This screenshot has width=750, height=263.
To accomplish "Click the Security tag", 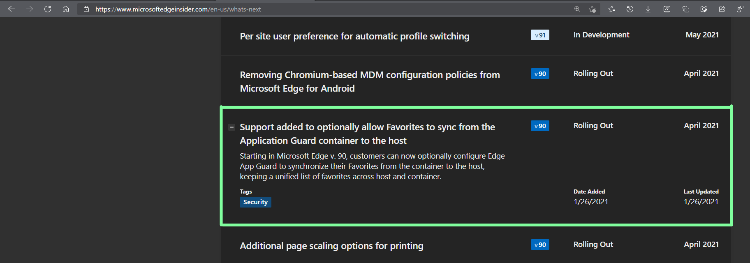I will click(255, 202).
